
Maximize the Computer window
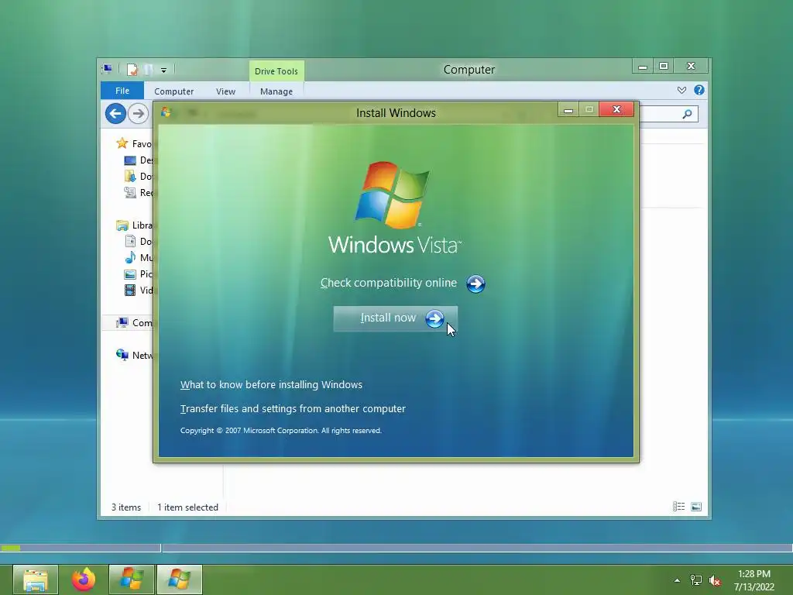[664, 67]
